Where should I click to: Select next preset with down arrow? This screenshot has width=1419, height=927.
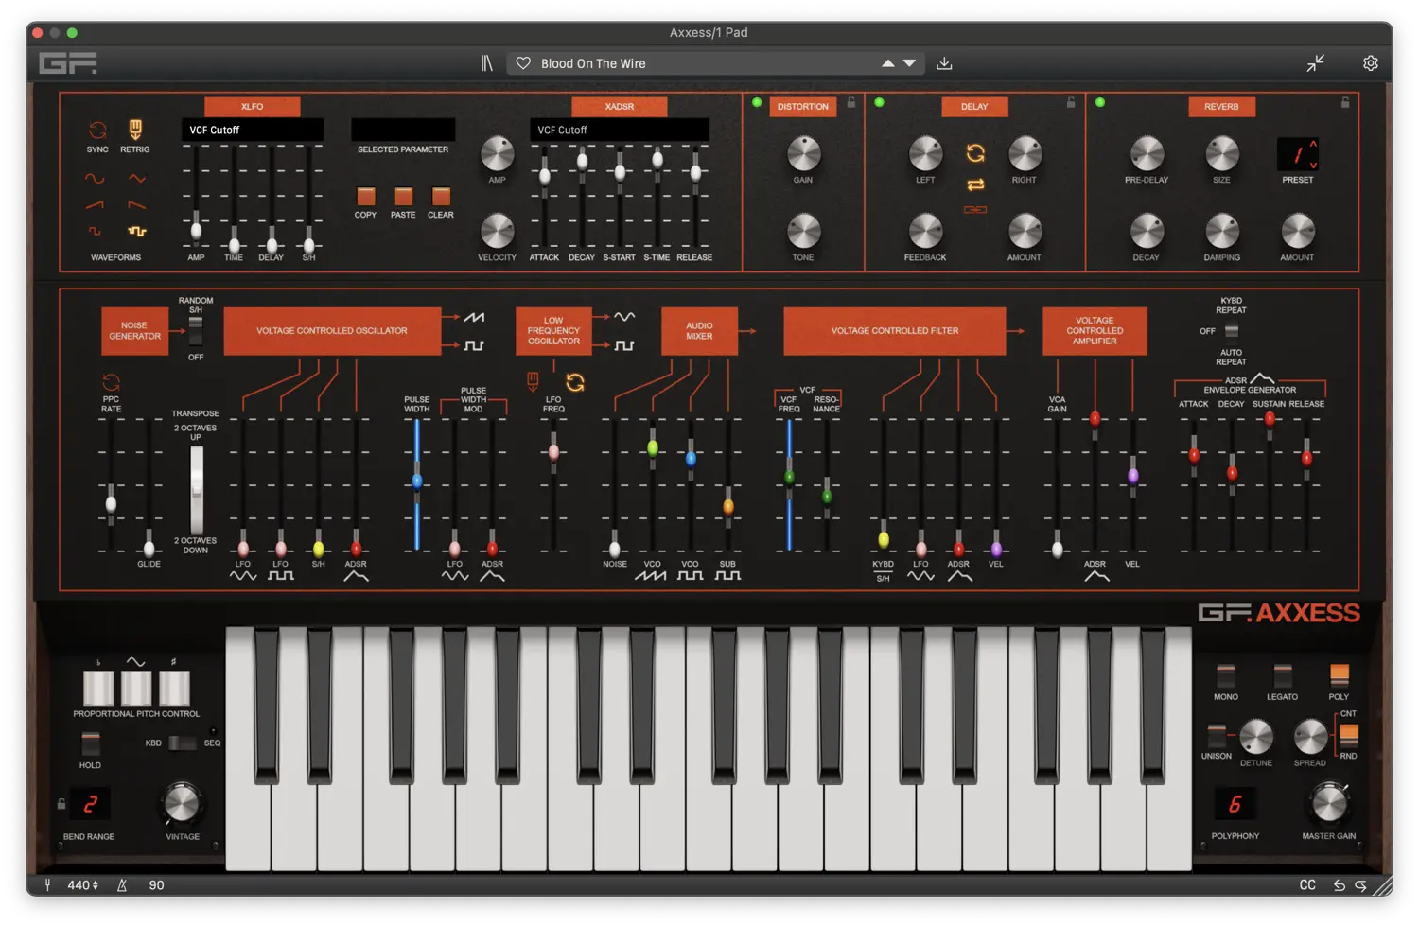pos(909,63)
